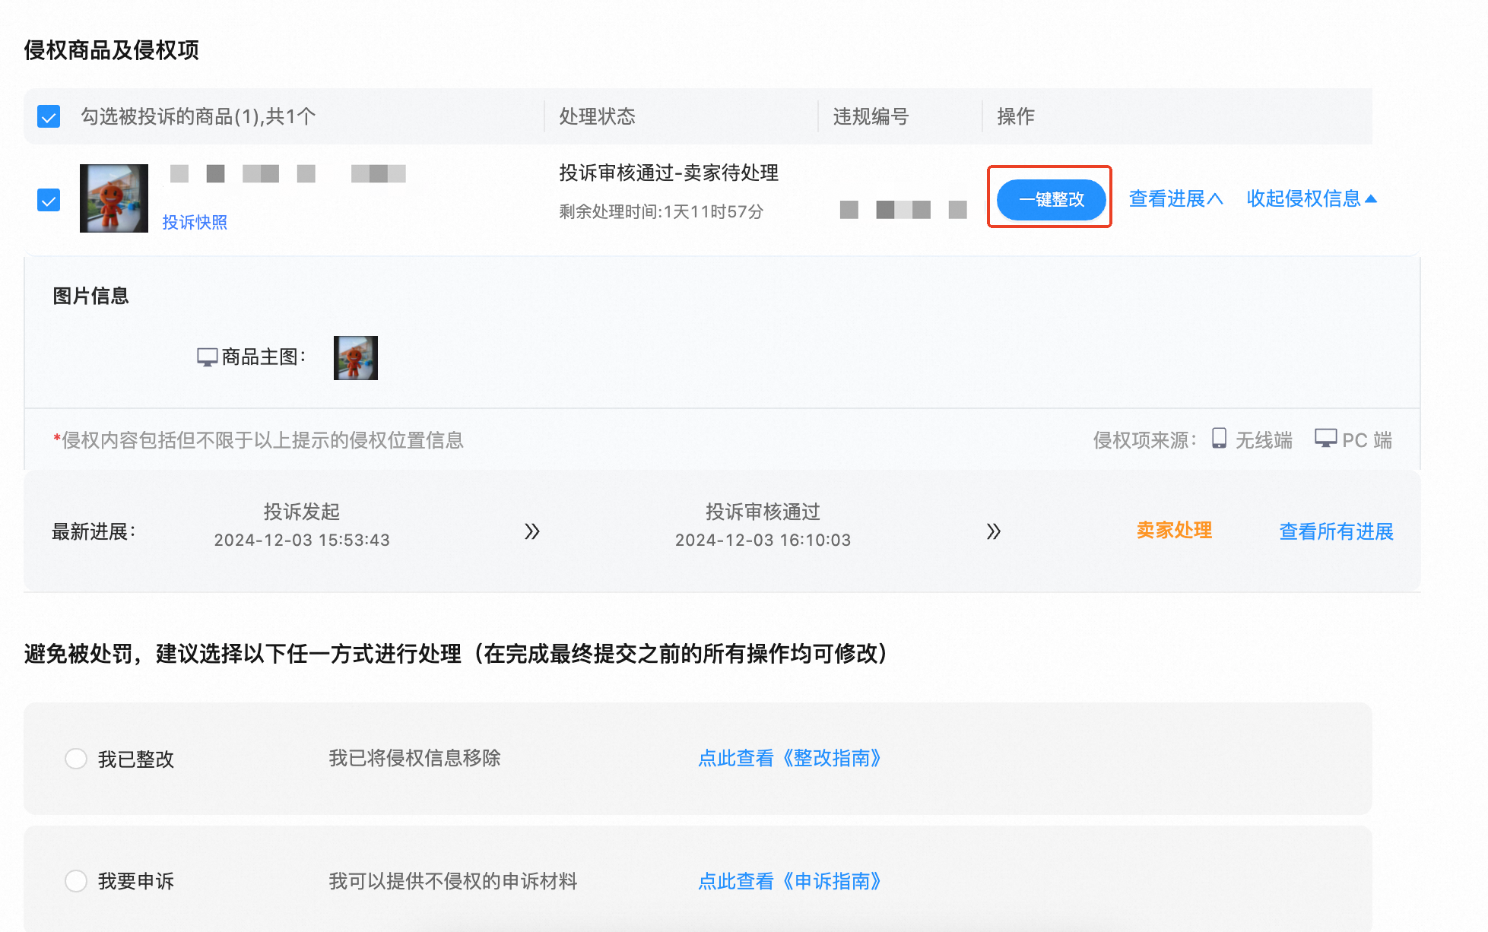The height and width of the screenshot is (932, 1488).
Task: Open the 商品主图 thumbnail image
Action: pos(356,358)
